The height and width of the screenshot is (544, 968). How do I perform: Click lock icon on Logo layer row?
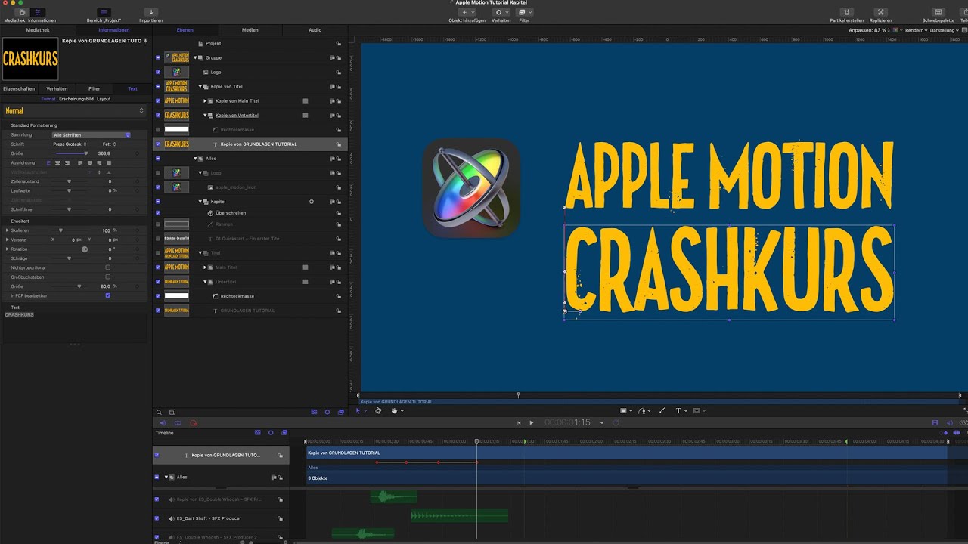[x=338, y=73]
